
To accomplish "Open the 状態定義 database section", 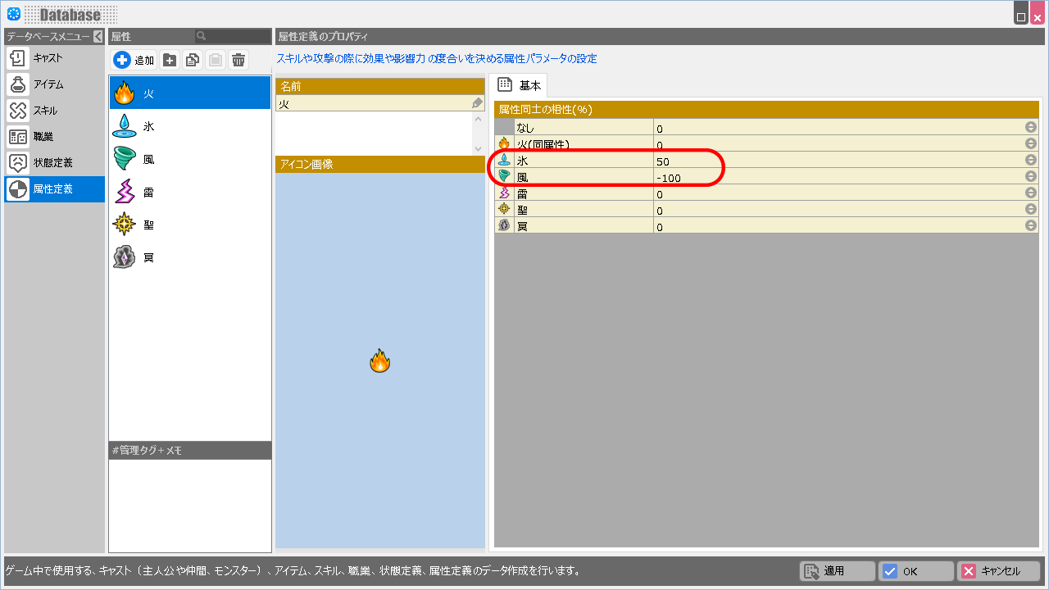I will pos(54,163).
